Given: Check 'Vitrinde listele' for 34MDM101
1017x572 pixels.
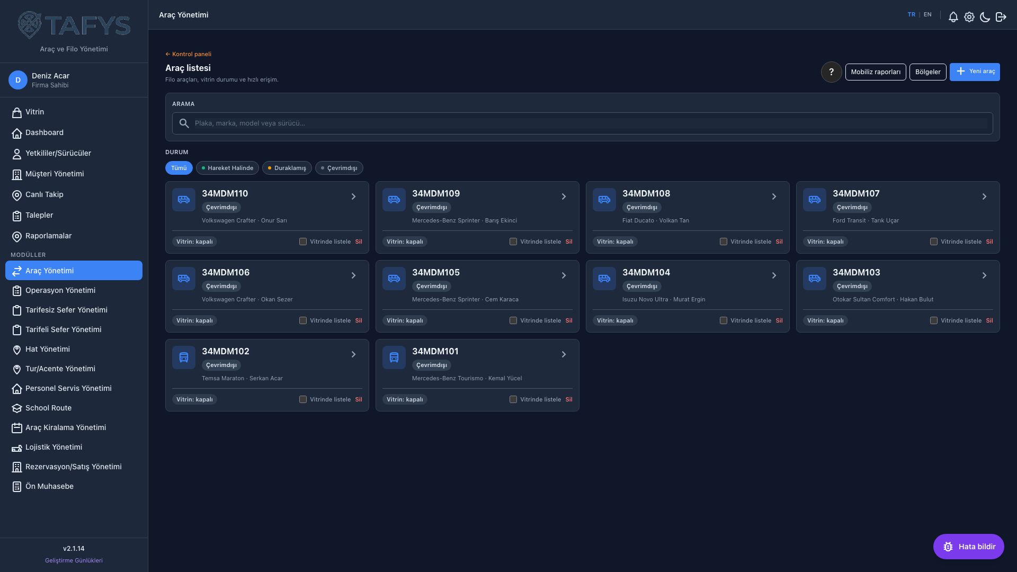Looking at the screenshot, I should pos(513,399).
